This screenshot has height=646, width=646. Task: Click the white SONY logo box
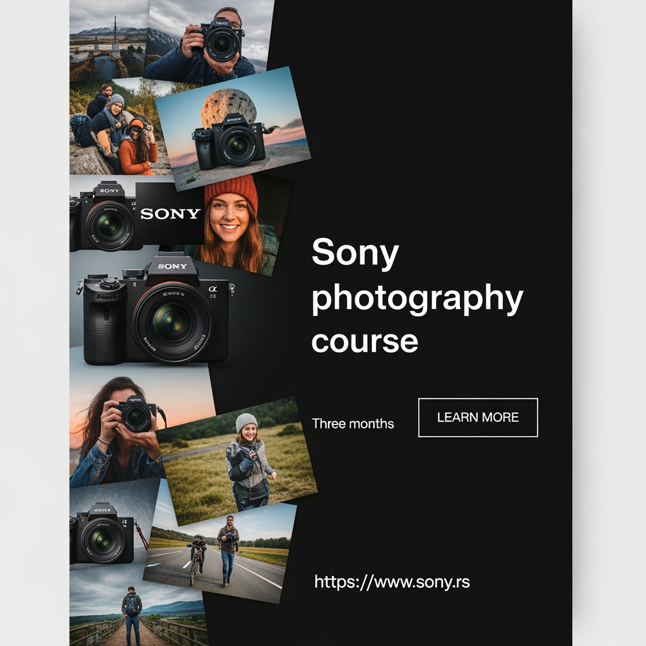click(170, 213)
